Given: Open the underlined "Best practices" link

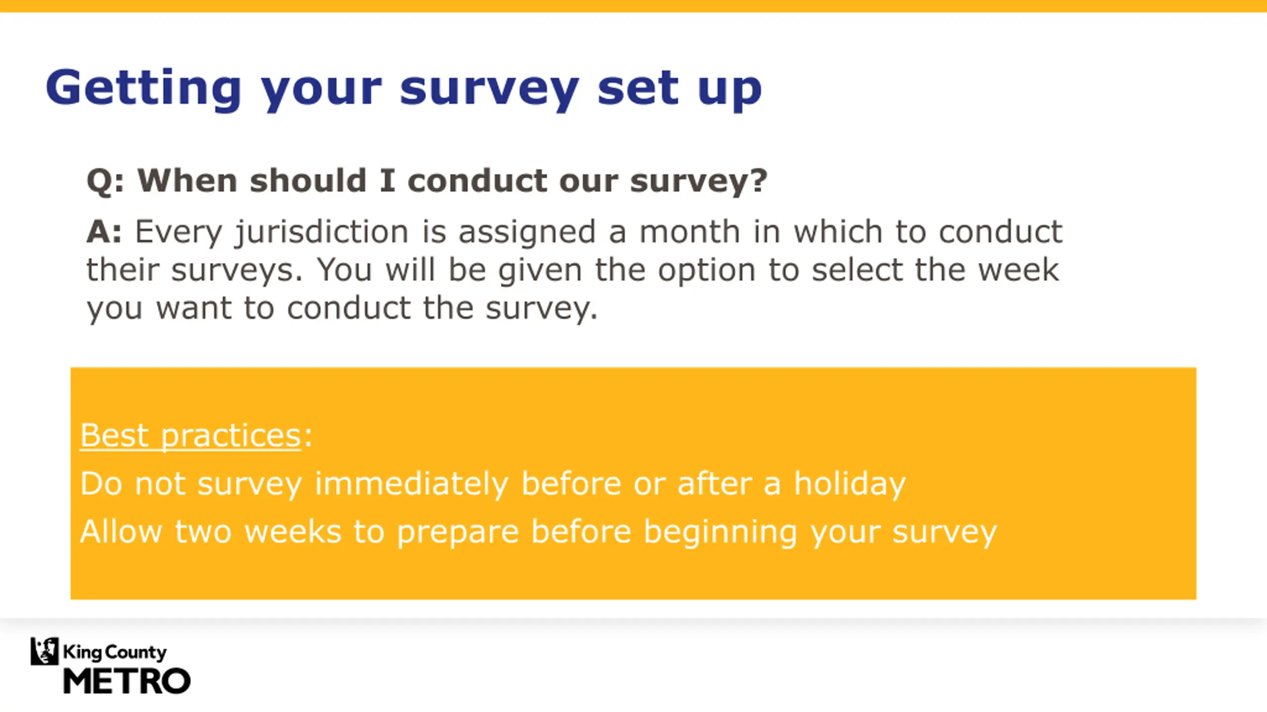Looking at the screenshot, I should pyautogui.click(x=191, y=436).
